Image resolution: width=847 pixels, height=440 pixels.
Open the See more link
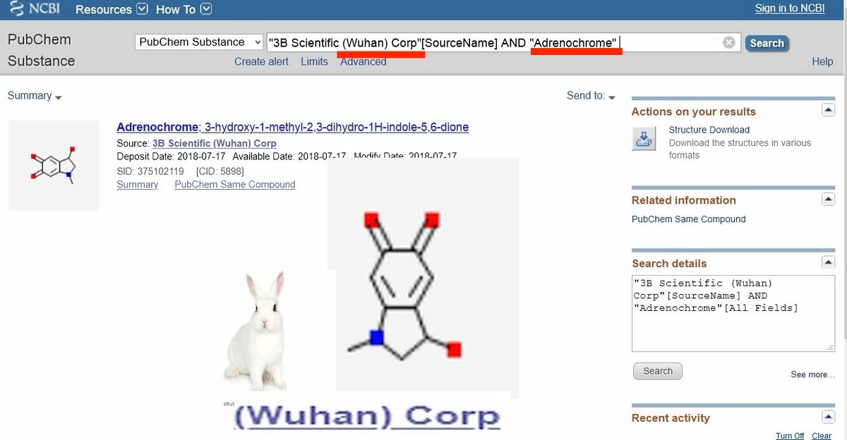tap(812, 374)
